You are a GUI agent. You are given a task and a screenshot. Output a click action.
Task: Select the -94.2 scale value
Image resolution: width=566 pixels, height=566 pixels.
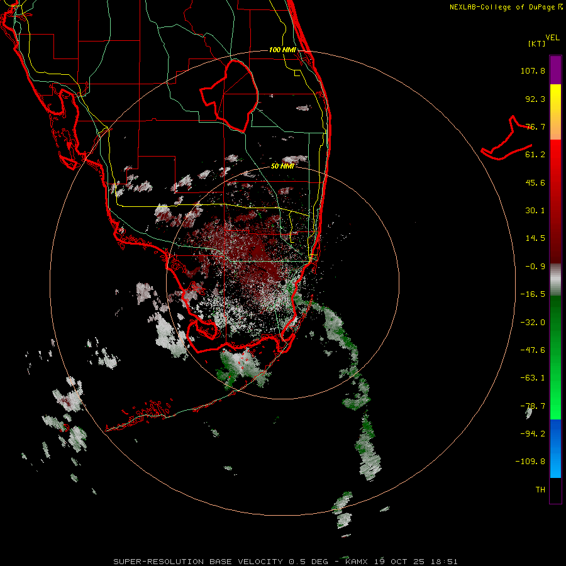533,433
